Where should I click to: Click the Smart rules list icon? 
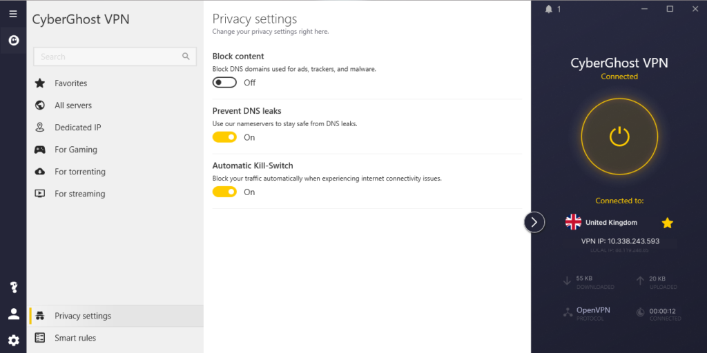click(x=39, y=338)
